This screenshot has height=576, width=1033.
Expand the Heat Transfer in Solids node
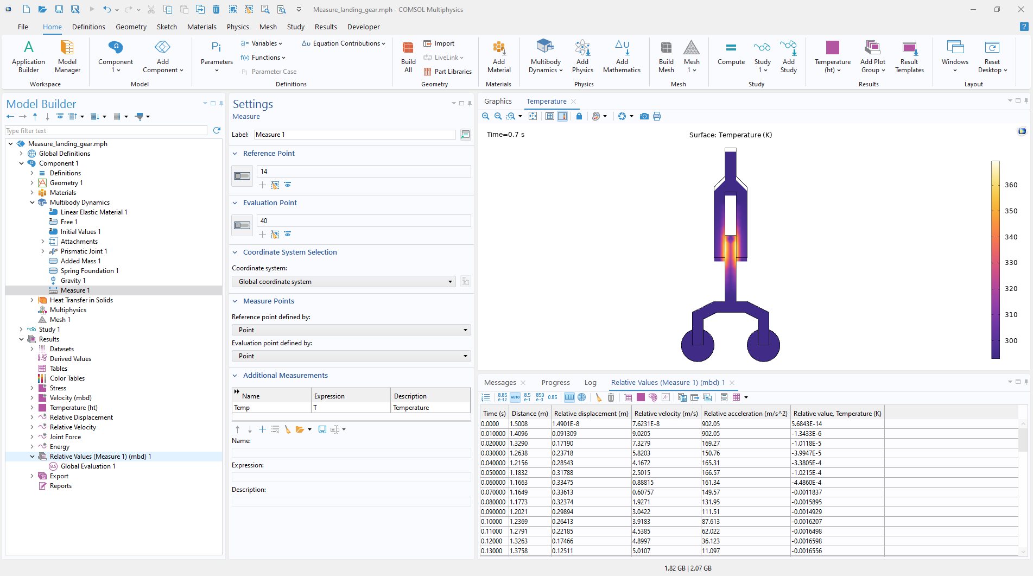click(x=32, y=300)
